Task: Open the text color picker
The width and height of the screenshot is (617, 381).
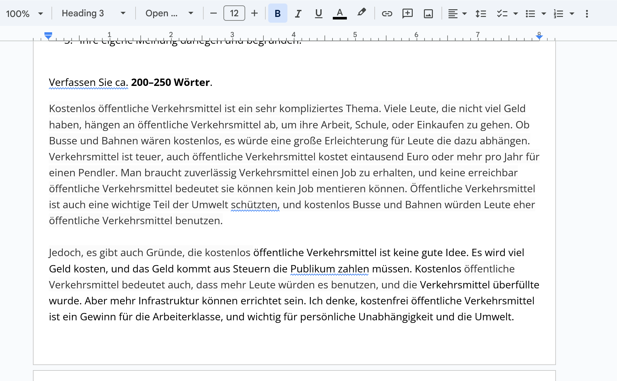Action: click(340, 13)
